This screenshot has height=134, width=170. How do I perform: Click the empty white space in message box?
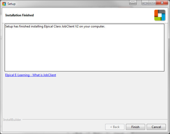click(x=84, y=50)
